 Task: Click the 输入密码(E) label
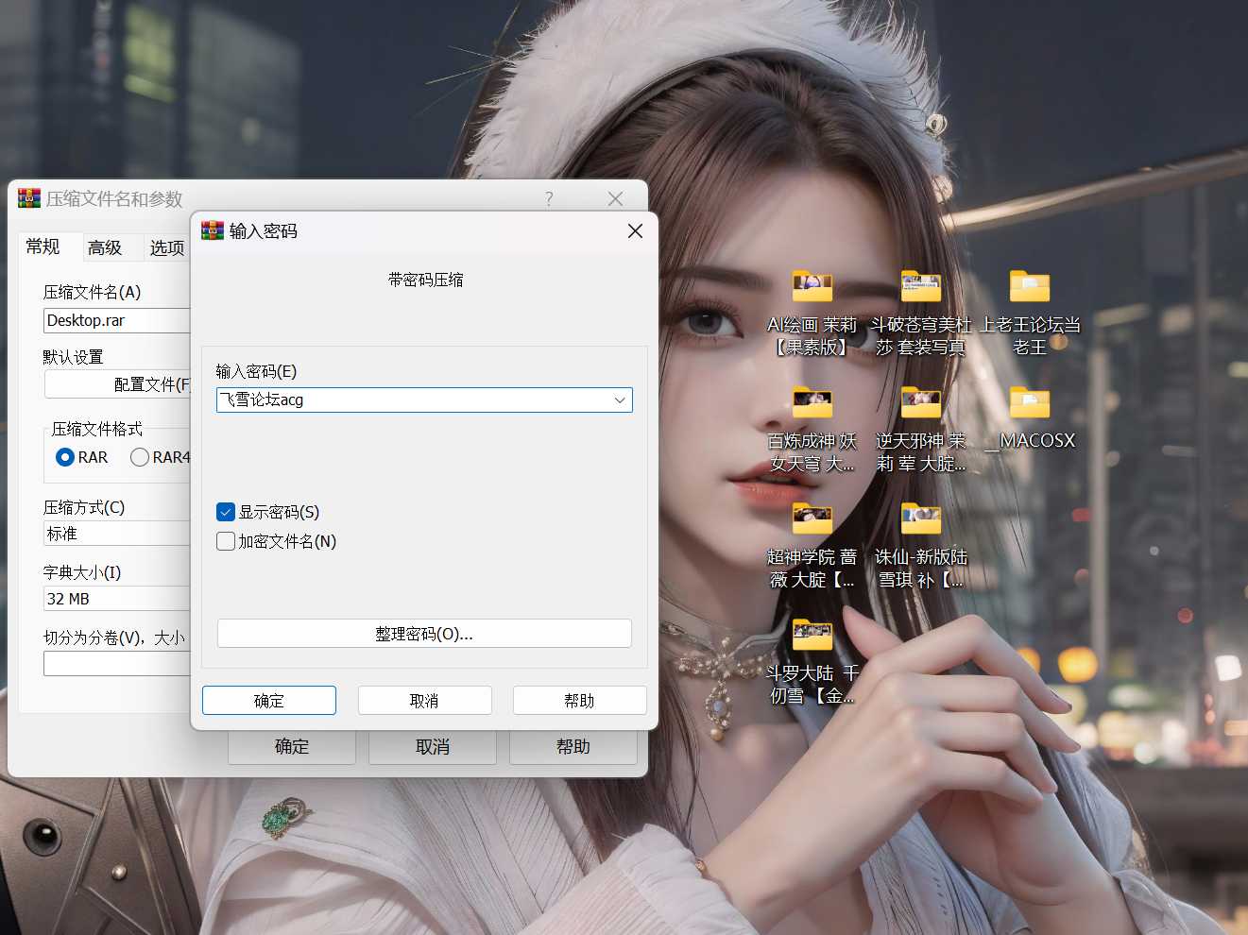coord(256,371)
